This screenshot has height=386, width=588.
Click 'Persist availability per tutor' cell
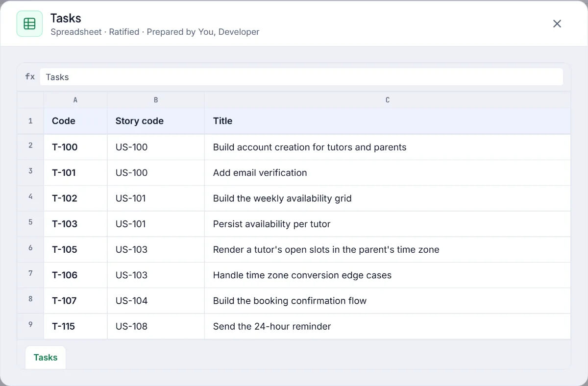coord(388,224)
